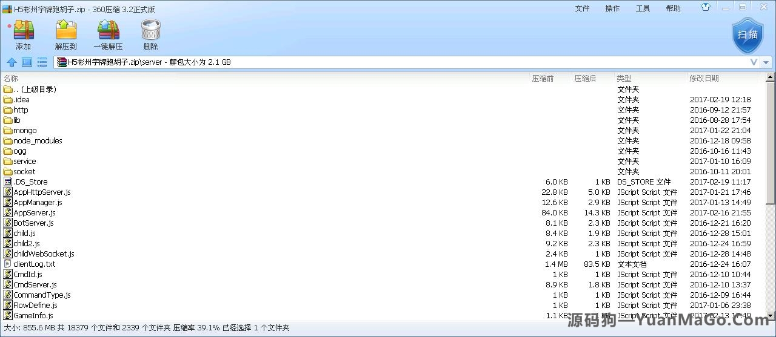Click the node_modules folder icon
Image resolution: width=776 pixels, height=337 pixels.
pyautogui.click(x=8, y=140)
